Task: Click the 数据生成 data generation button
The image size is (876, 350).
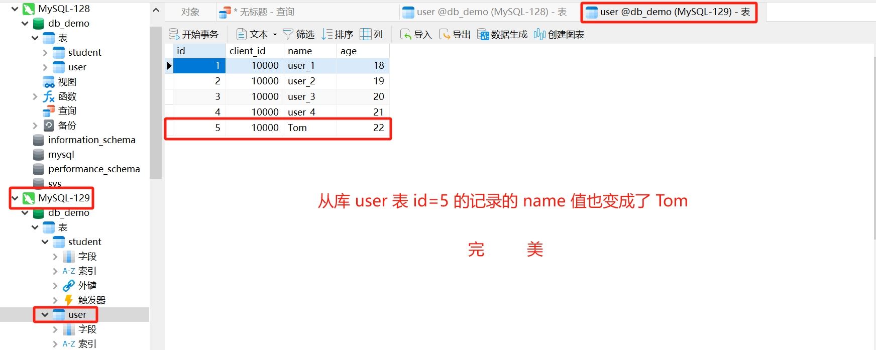Action: coord(502,34)
